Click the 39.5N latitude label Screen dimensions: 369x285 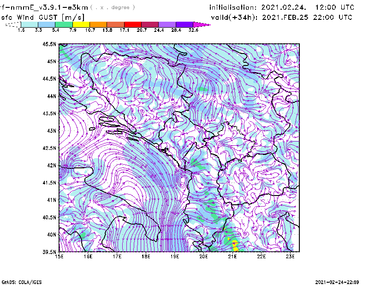pos(49,252)
